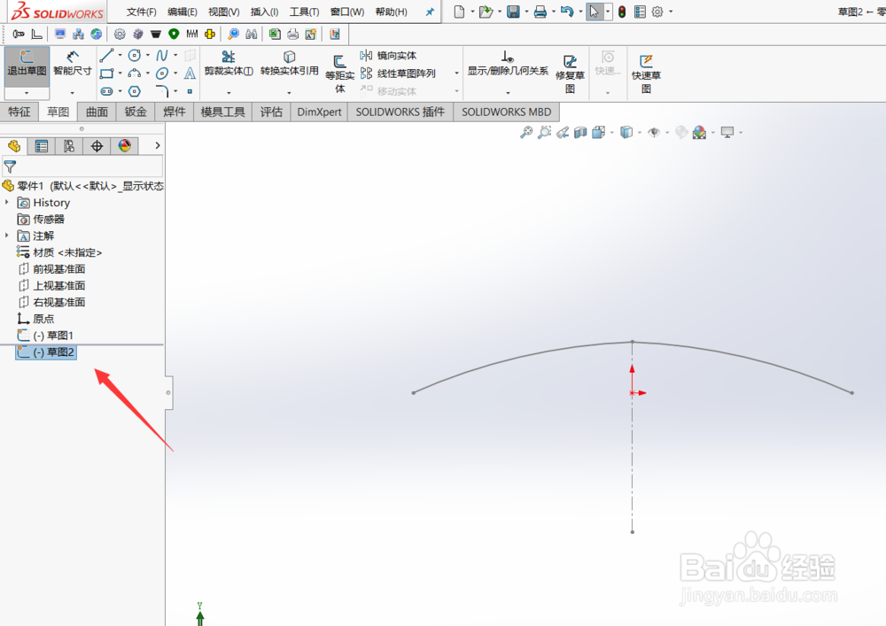Open the Exit Sketch dropdown arrow

point(27,93)
